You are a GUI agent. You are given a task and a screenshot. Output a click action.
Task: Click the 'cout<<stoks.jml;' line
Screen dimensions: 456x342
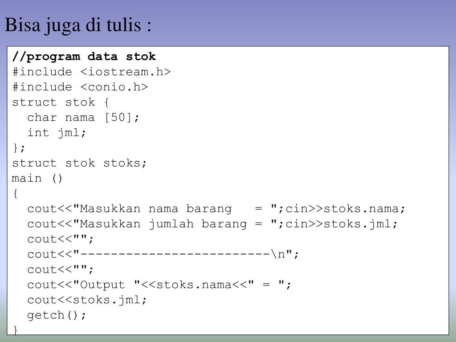[x=87, y=300]
